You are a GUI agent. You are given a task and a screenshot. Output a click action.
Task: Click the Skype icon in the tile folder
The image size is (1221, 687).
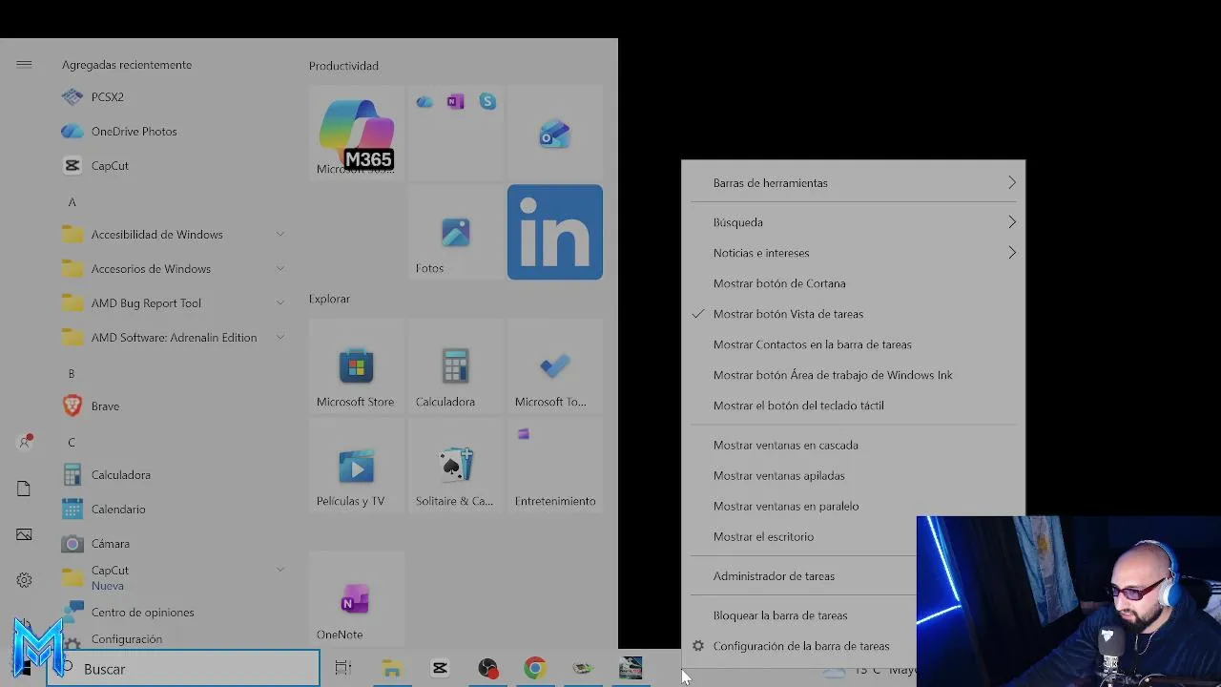tap(487, 102)
